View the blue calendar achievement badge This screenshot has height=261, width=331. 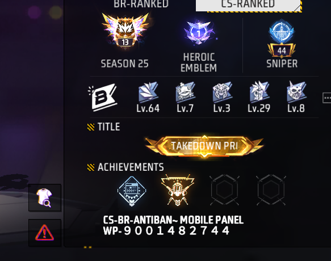click(132, 191)
